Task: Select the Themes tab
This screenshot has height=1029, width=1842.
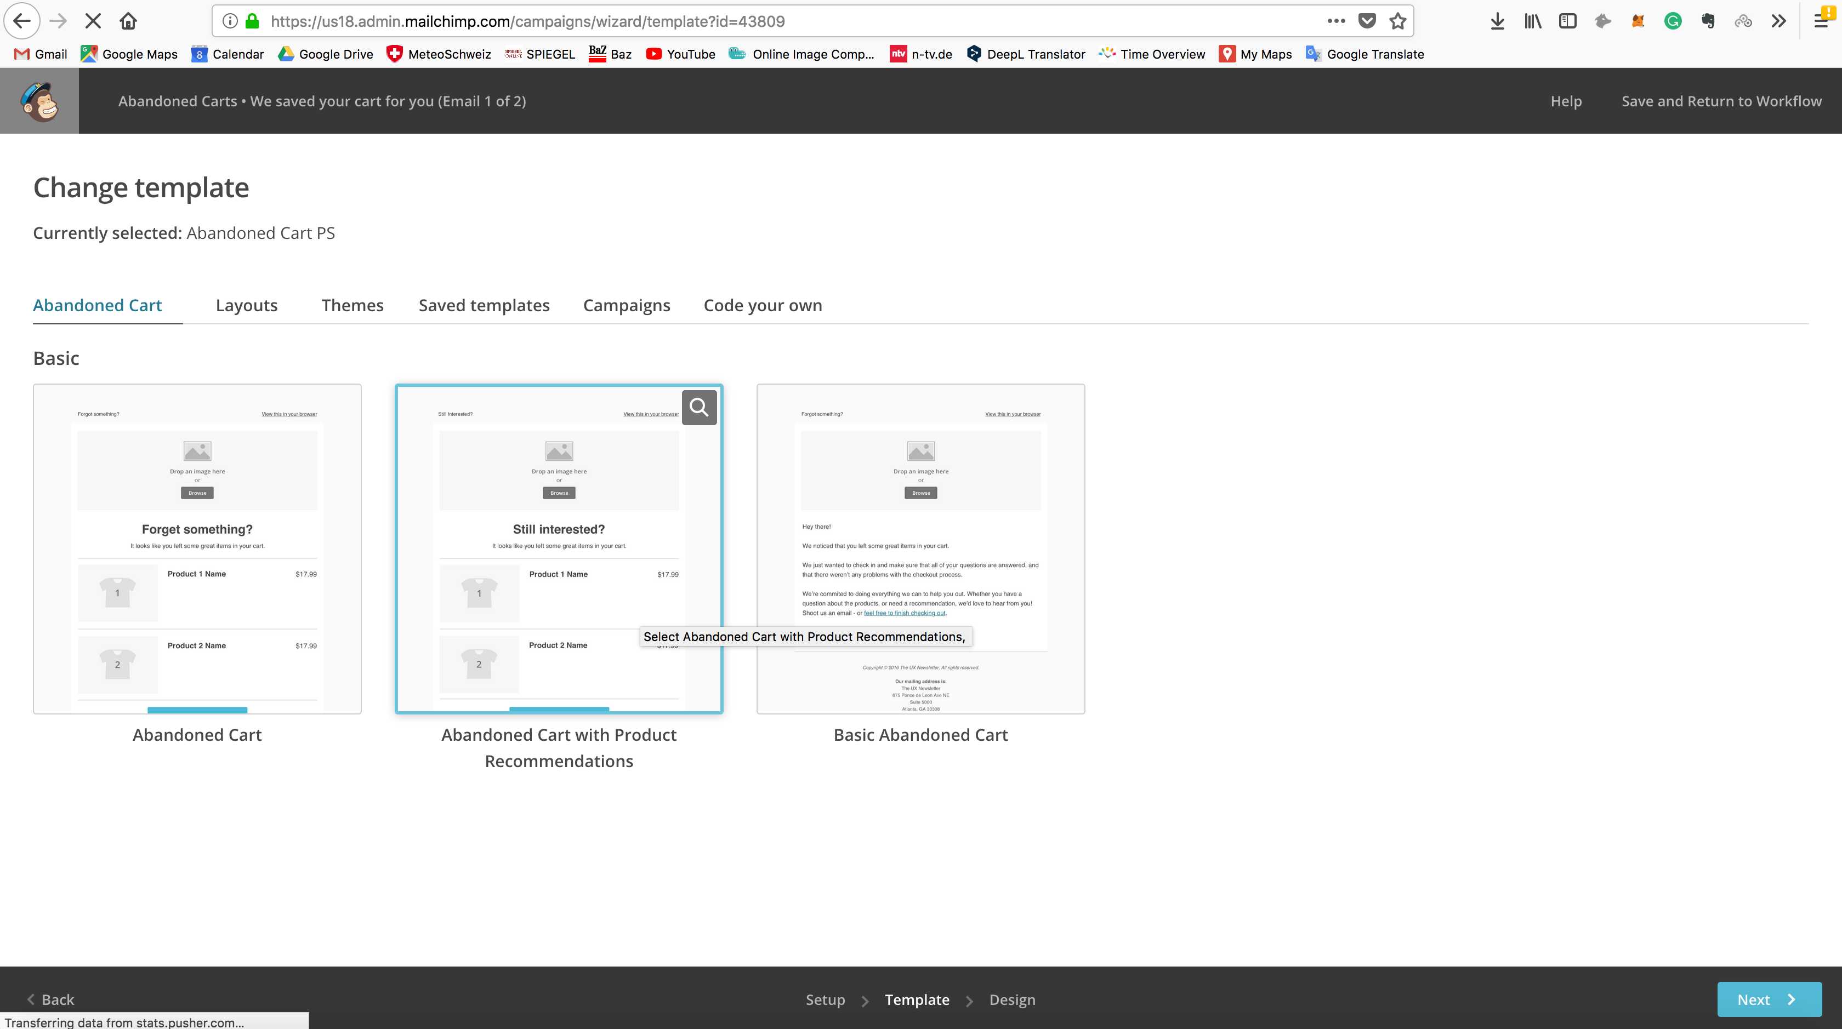Action: [x=353, y=305]
